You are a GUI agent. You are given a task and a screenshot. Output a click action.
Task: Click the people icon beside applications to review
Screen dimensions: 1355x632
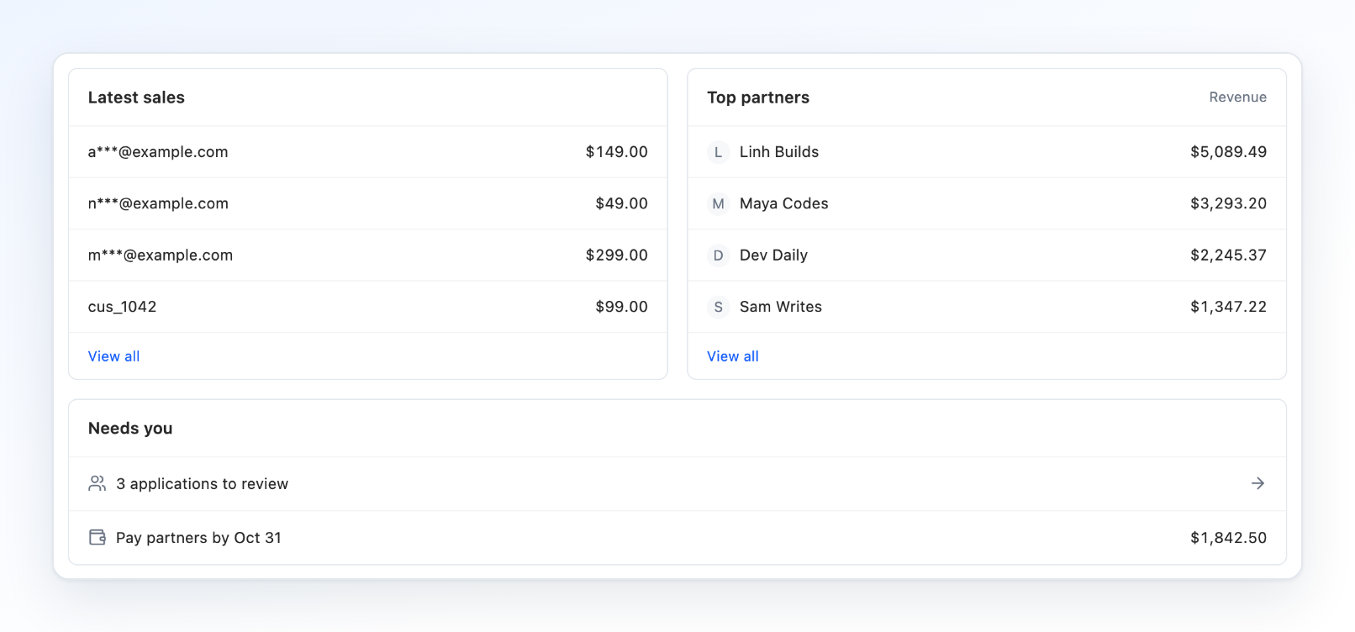tap(98, 483)
